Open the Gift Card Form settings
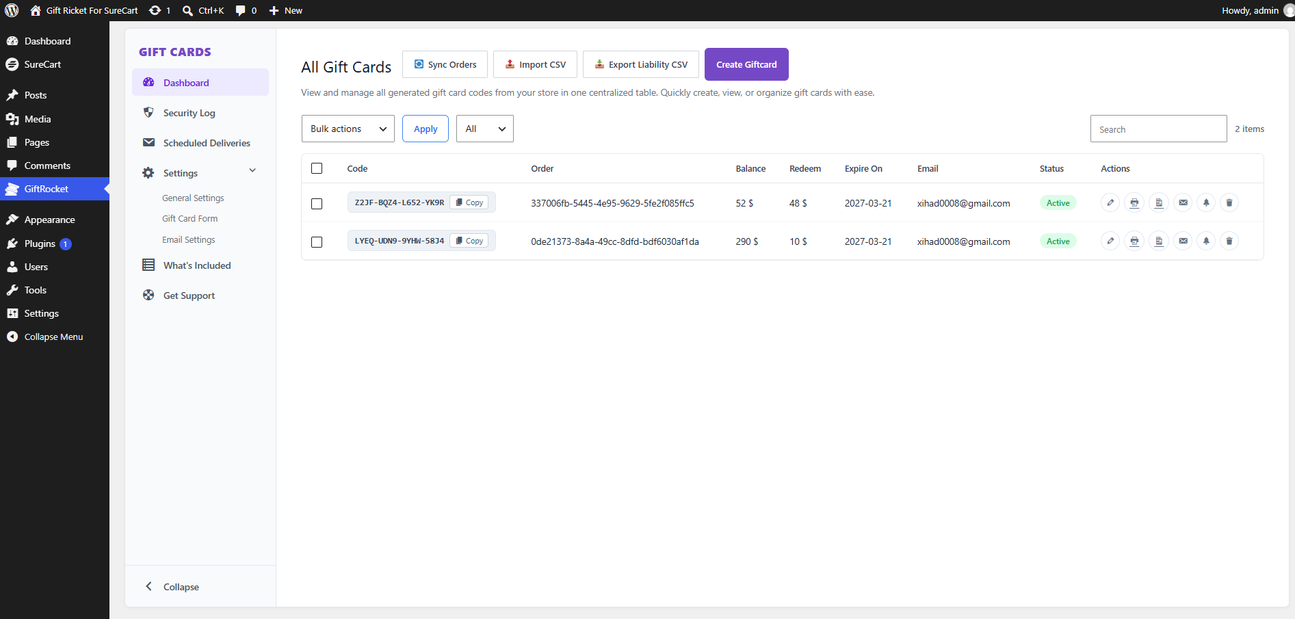The width and height of the screenshot is (1295, 619). pyautogui.click(x=189, y=218)
